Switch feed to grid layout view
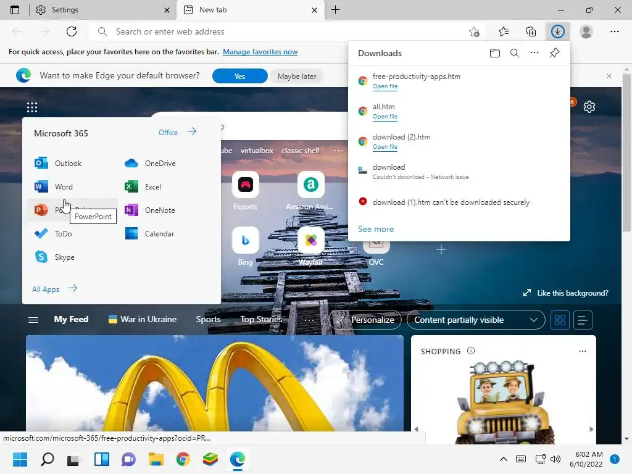632x474 pixels. pos(560,320)
